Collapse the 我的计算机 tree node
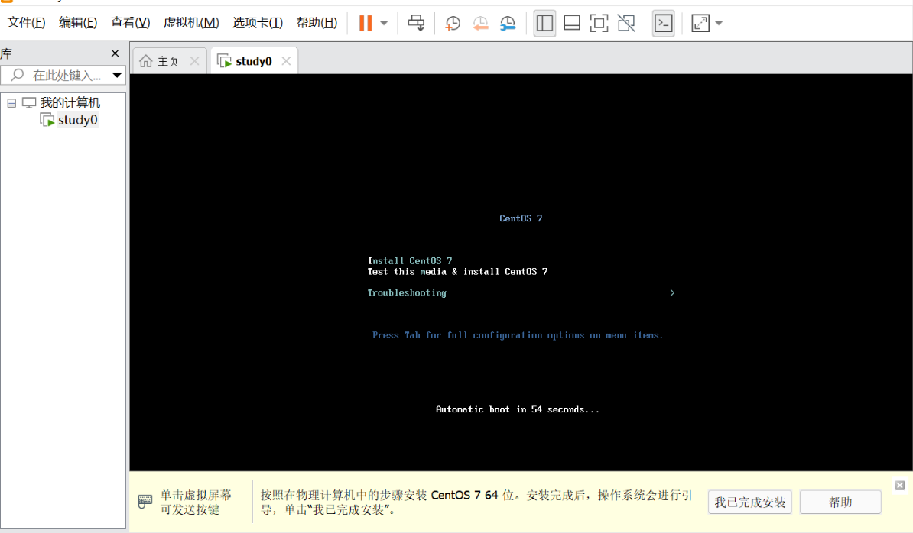913x533 pixels. point(11,103)
